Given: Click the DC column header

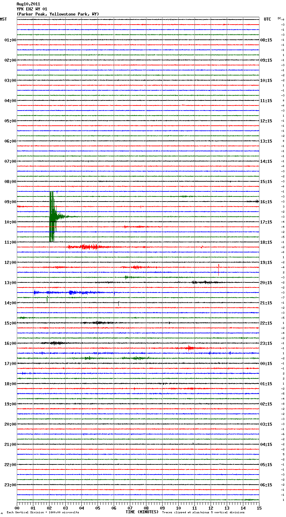Looking at the screenshot, I should (279, 18).
